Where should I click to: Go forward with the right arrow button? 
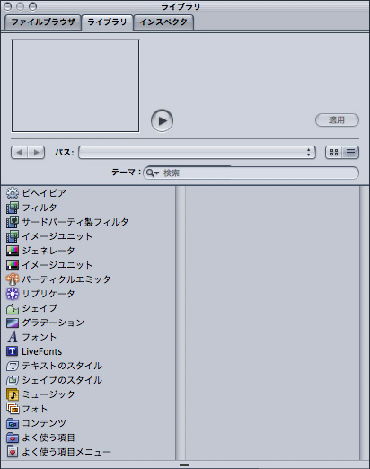point(36,153)
